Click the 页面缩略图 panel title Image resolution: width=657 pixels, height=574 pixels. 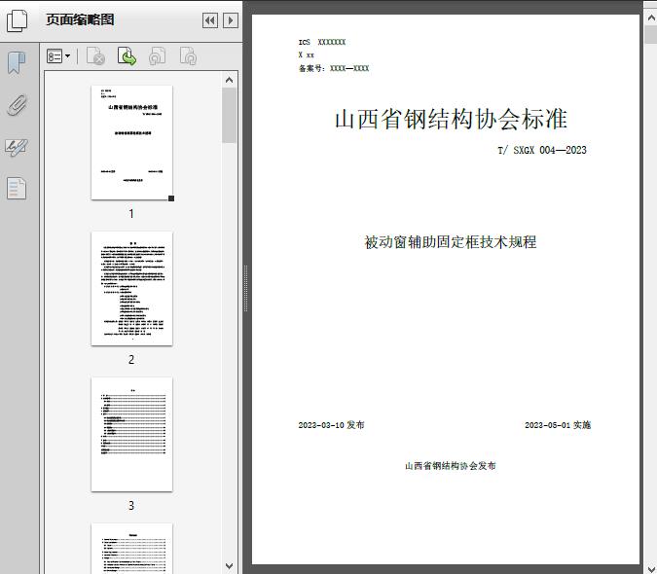click(x=80, y=19)
